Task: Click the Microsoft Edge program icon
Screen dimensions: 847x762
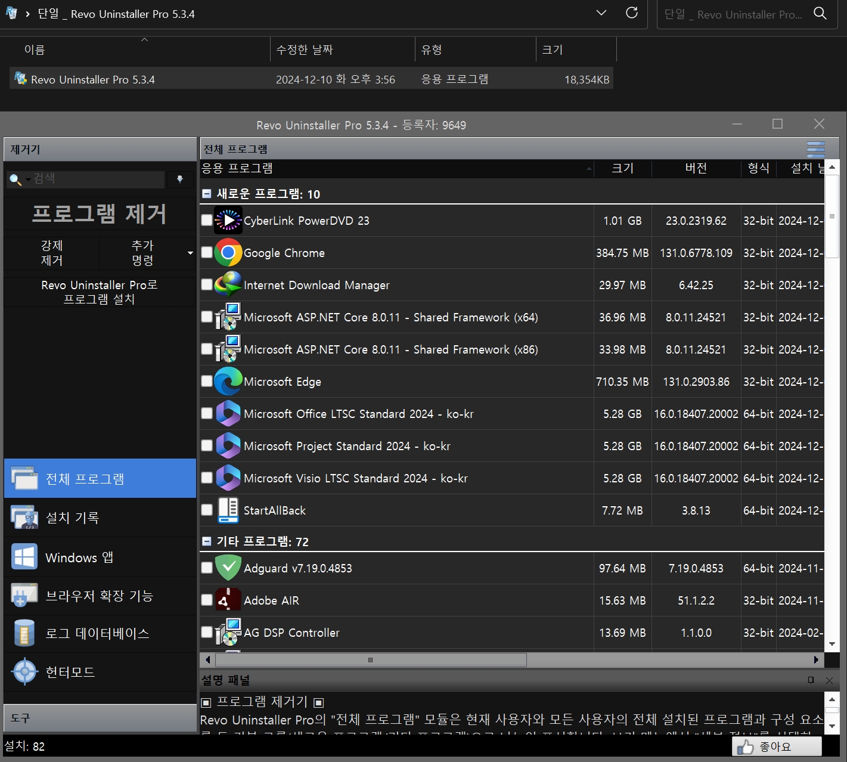Action: click(x=228, y=382)
